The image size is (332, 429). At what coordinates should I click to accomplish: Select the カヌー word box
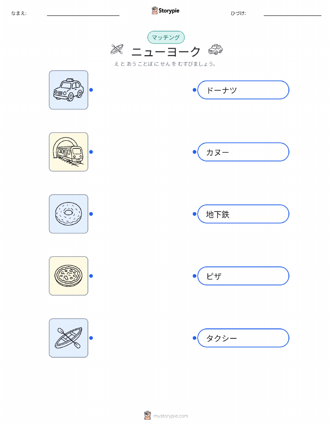[243, 152]
